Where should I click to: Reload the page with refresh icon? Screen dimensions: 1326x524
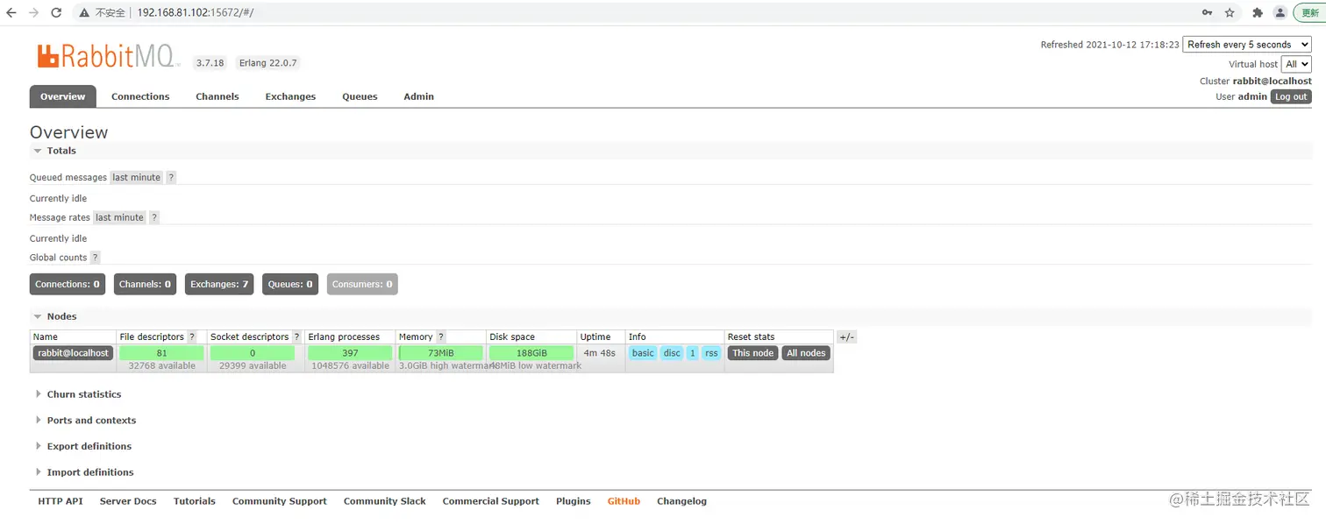point(56,13)
